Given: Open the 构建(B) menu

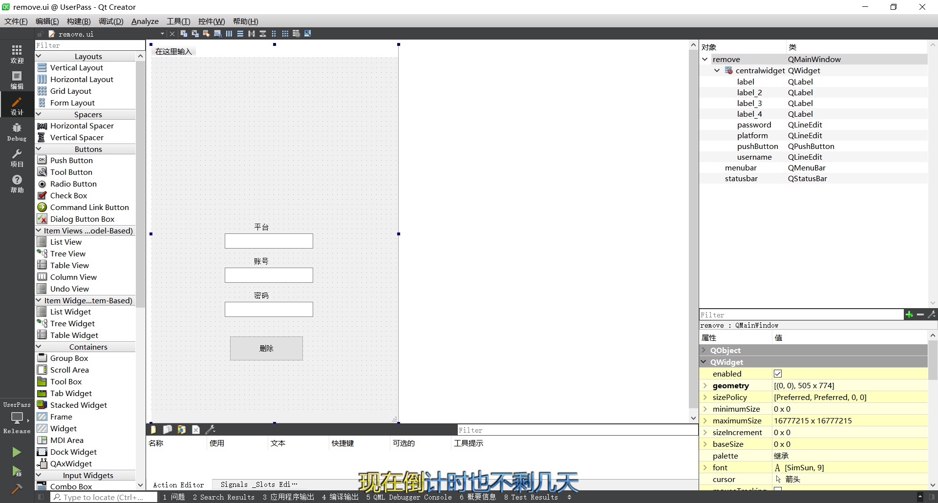Looking at the screenshot, I should click(79, 21).
